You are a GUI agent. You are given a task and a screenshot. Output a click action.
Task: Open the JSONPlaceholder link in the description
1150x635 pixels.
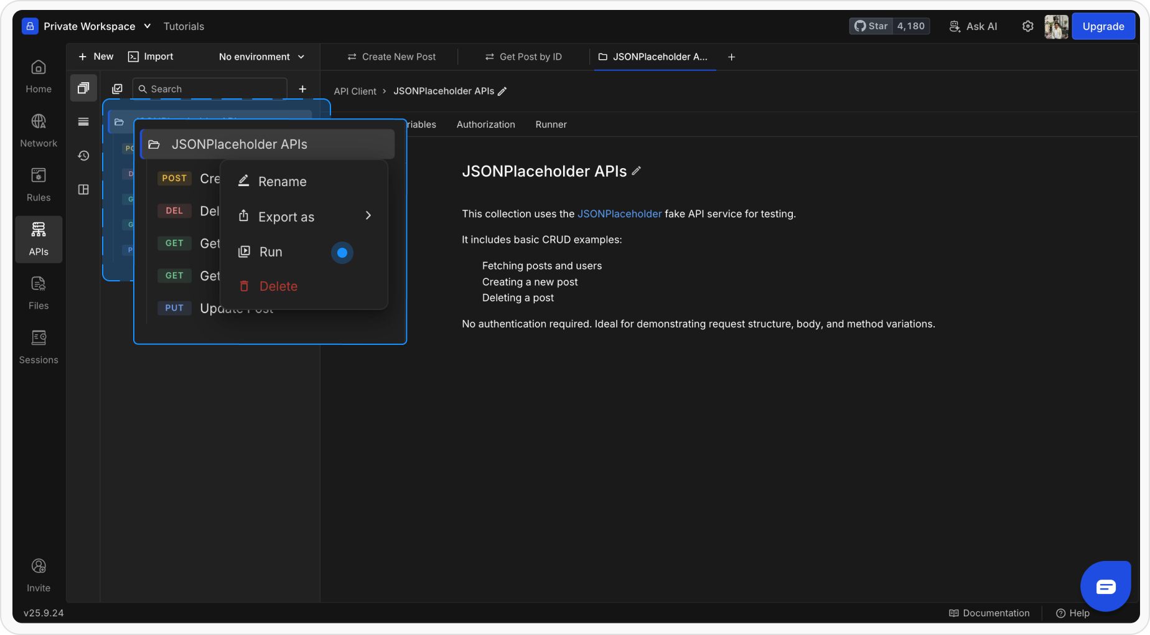tap(619, 214)
